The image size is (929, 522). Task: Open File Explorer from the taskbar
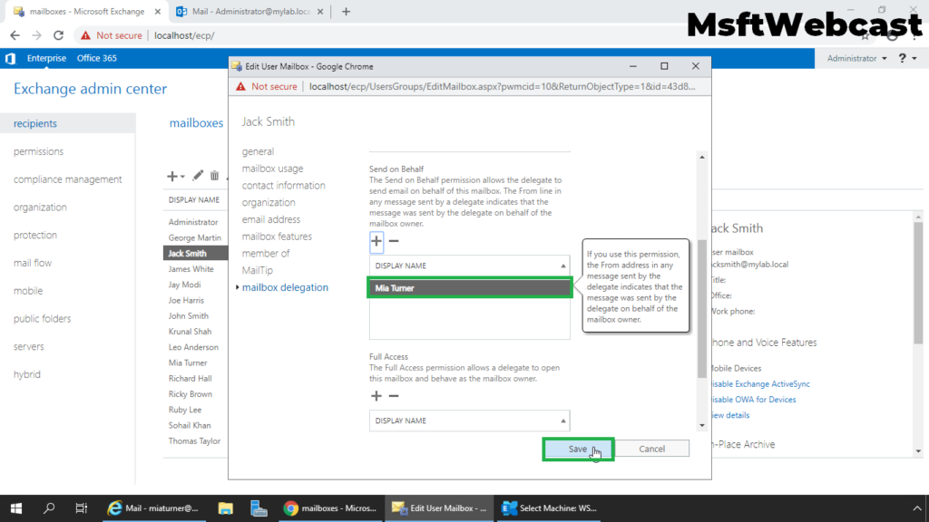pyautogui.click(x=225, y=508)
